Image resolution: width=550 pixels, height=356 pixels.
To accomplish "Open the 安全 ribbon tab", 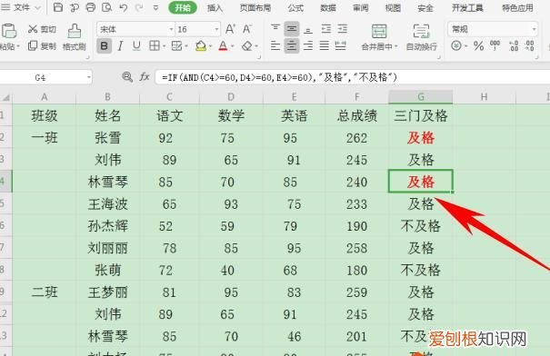I will pos(425,7).
